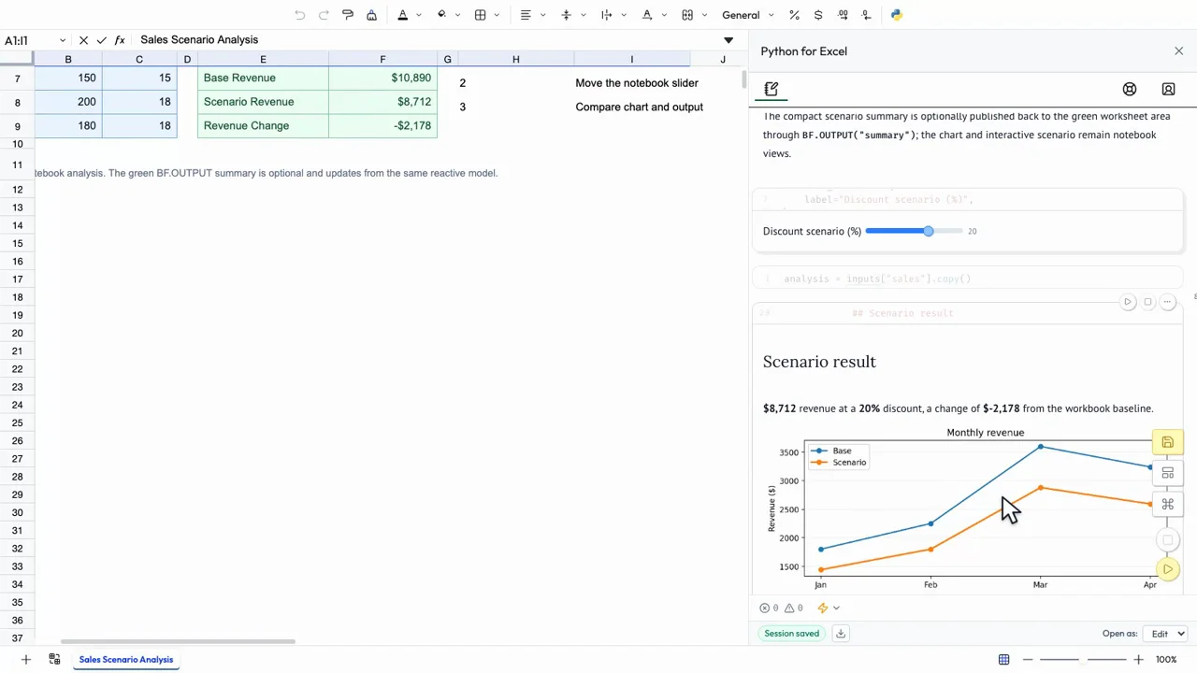This screenshot has width=1197, height=673.
Task: Click the layout floating button below save
Action: (x=1167, y=473)
